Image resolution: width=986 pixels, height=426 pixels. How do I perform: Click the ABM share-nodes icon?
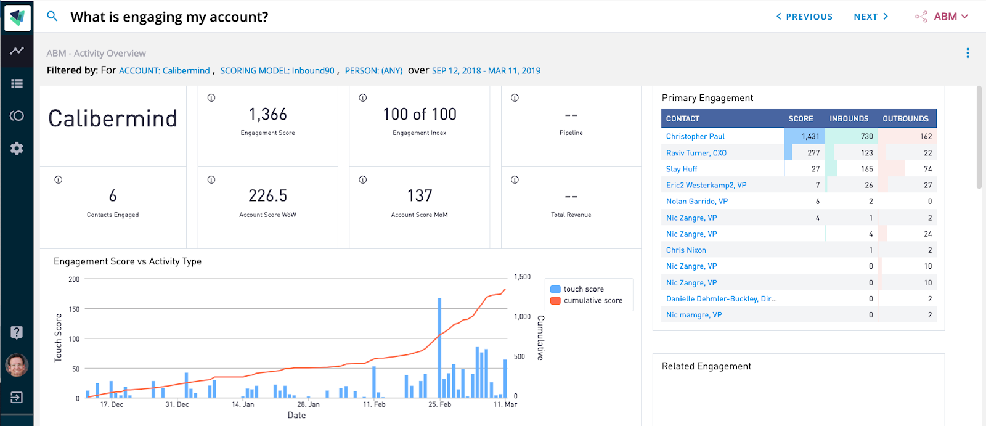[921, 17]
